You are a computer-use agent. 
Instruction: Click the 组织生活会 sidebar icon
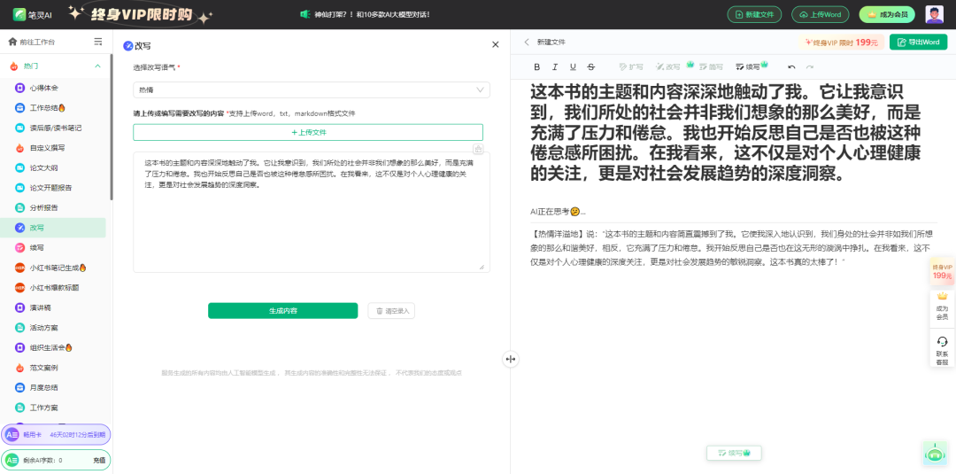tap(19, 347)
